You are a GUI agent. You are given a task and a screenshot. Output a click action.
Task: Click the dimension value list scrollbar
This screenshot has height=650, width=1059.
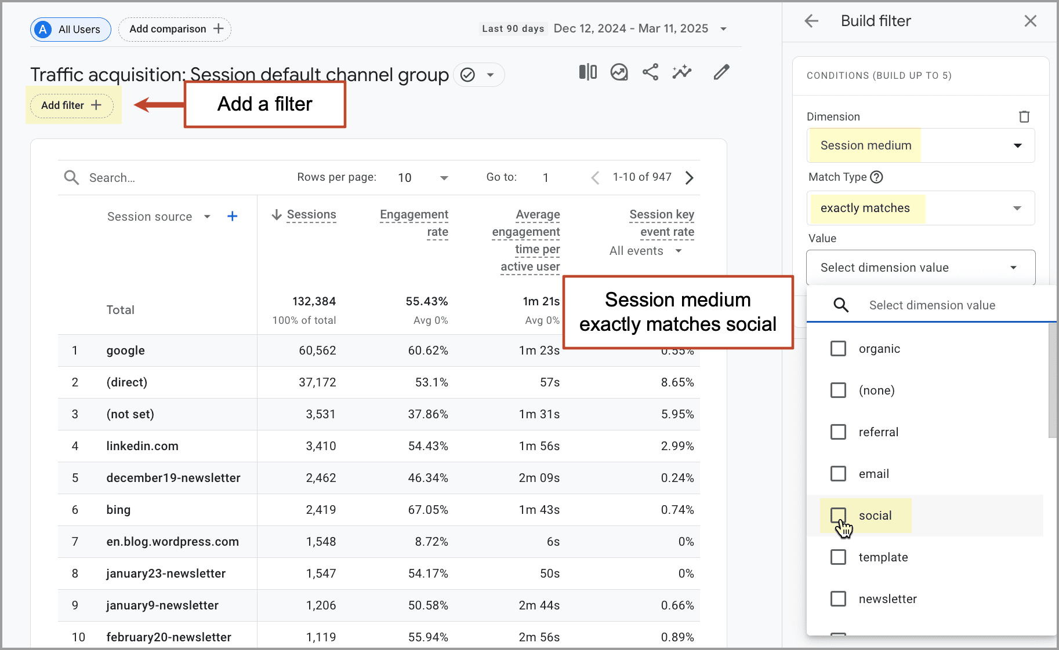(1052, 381)
